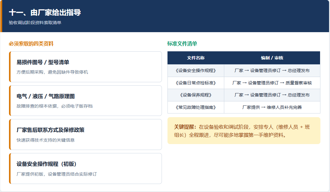Click the 编制/审核 cell in 《设备安全操作规程》 row
330x192 pixels.
point(272,70)
